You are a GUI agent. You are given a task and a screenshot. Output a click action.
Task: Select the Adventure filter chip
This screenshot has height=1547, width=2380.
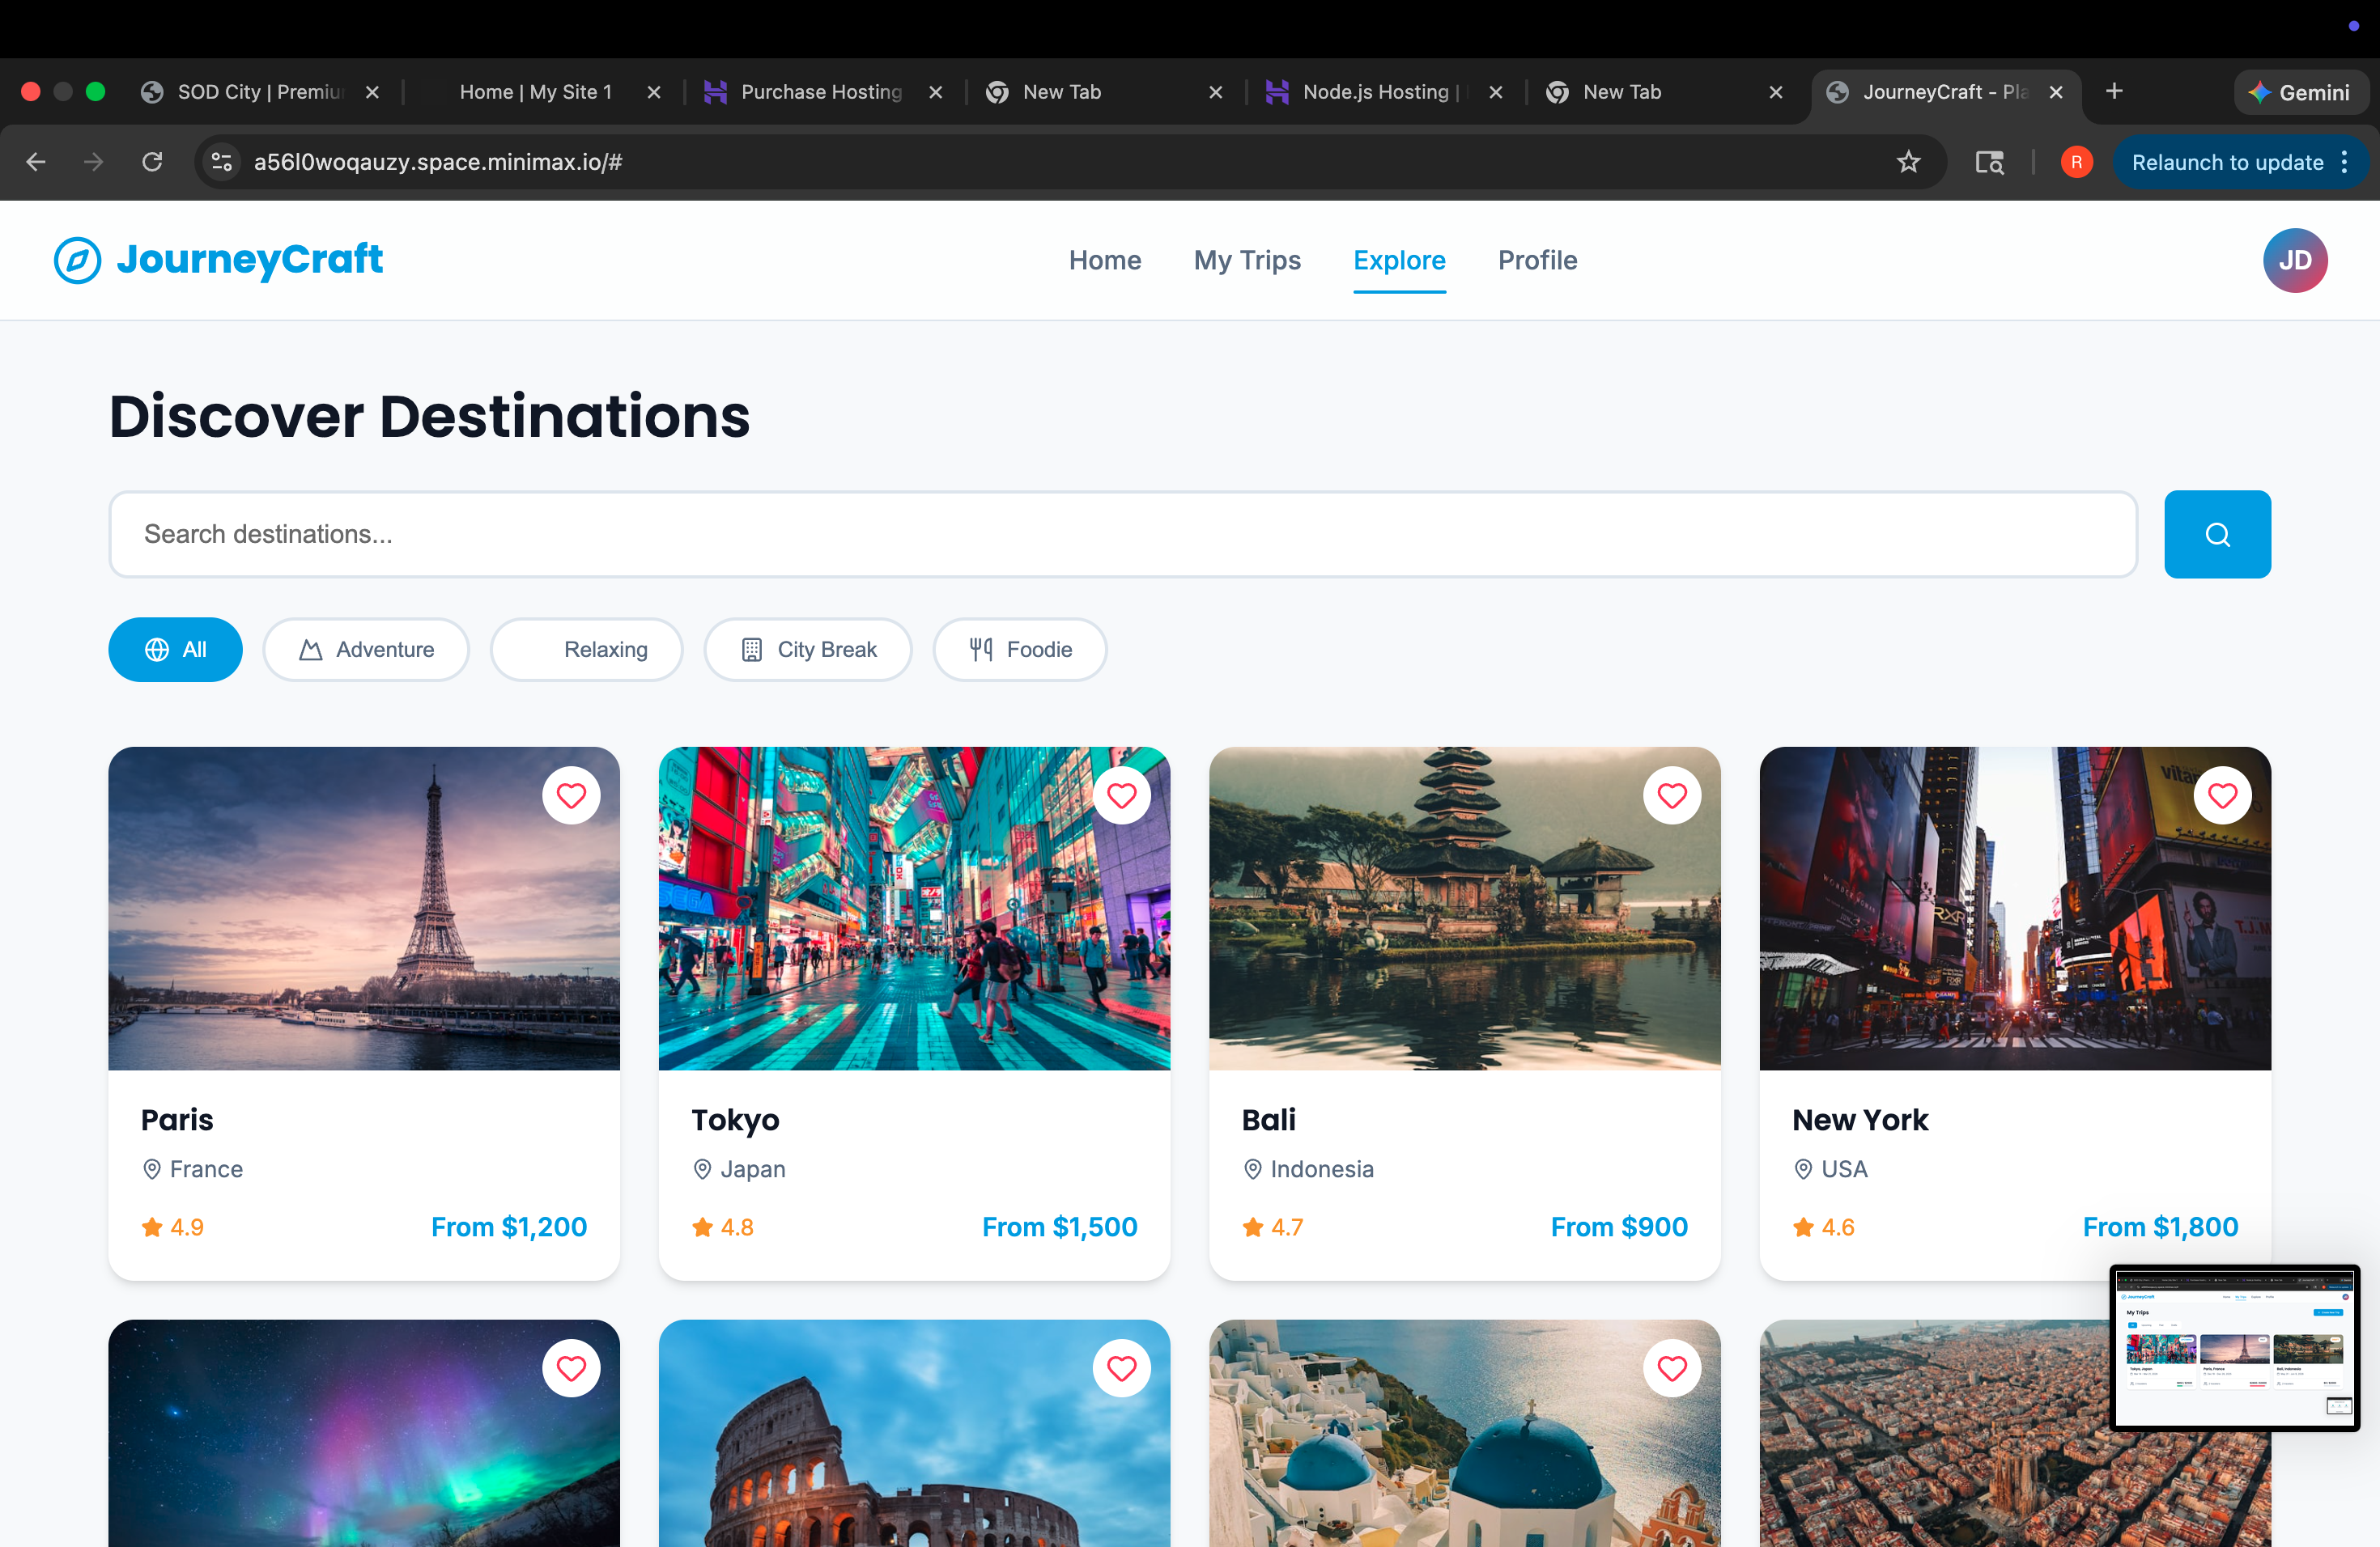coord(366,650)
